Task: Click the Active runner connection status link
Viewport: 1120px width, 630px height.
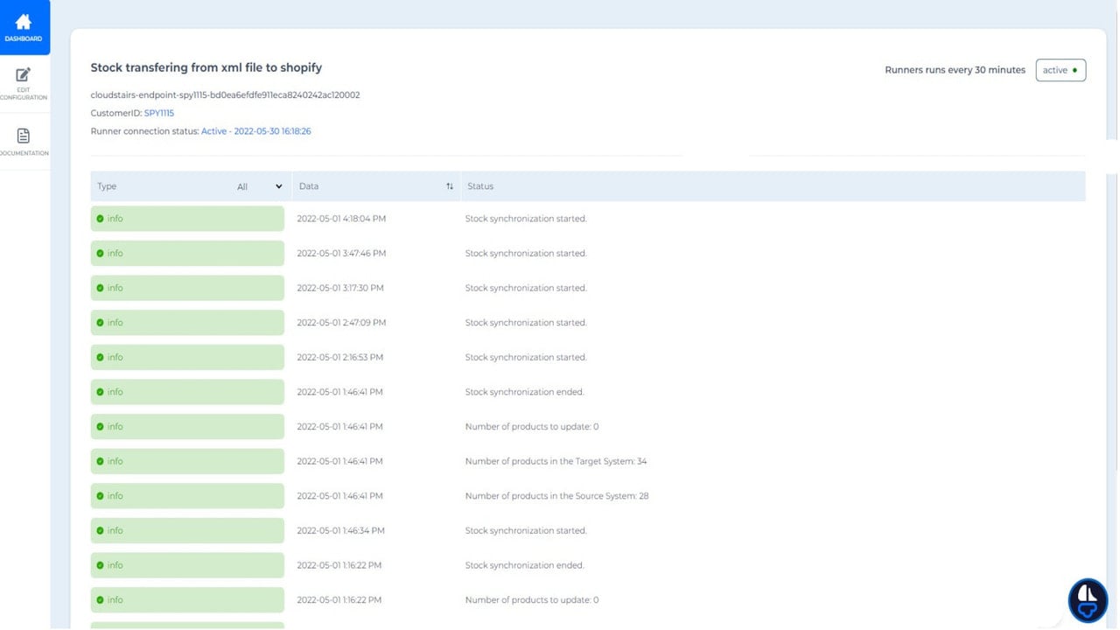Action: coord(256,131)
